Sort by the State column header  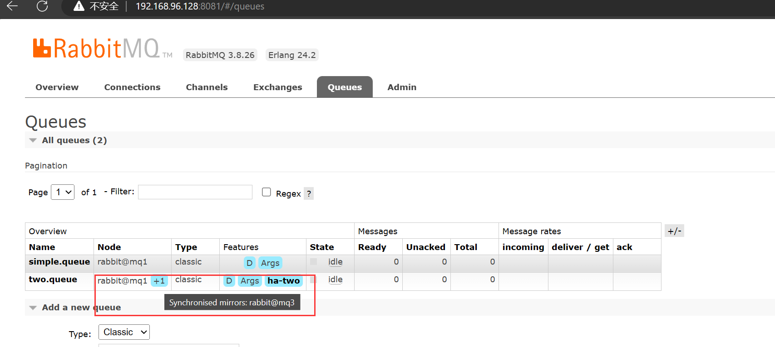[x=322, y=247]
